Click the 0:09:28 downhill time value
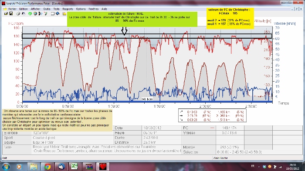The height and width of the screenshot is (171, 305). coord(192,120)
